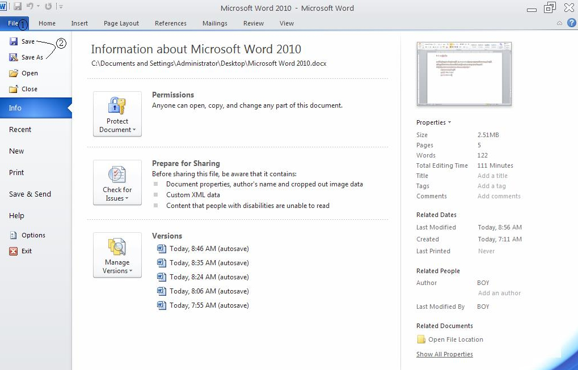578x370 pixels.
Task: Click the 7:55 AM autosave version text
Action: coord(209,305)
